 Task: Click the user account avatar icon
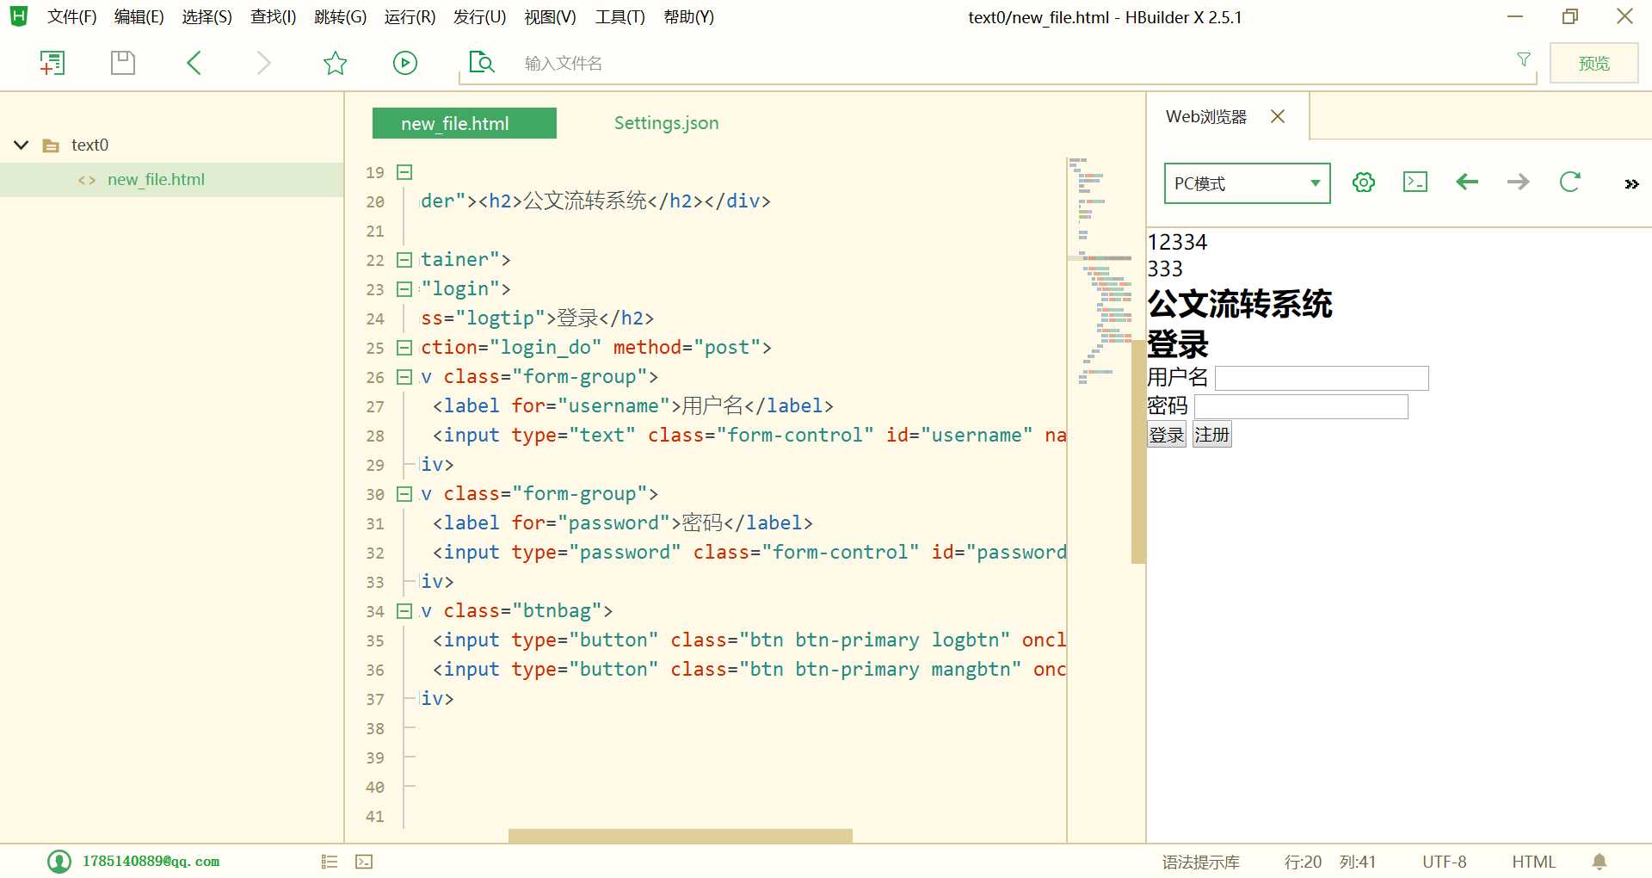click(59, 862)
